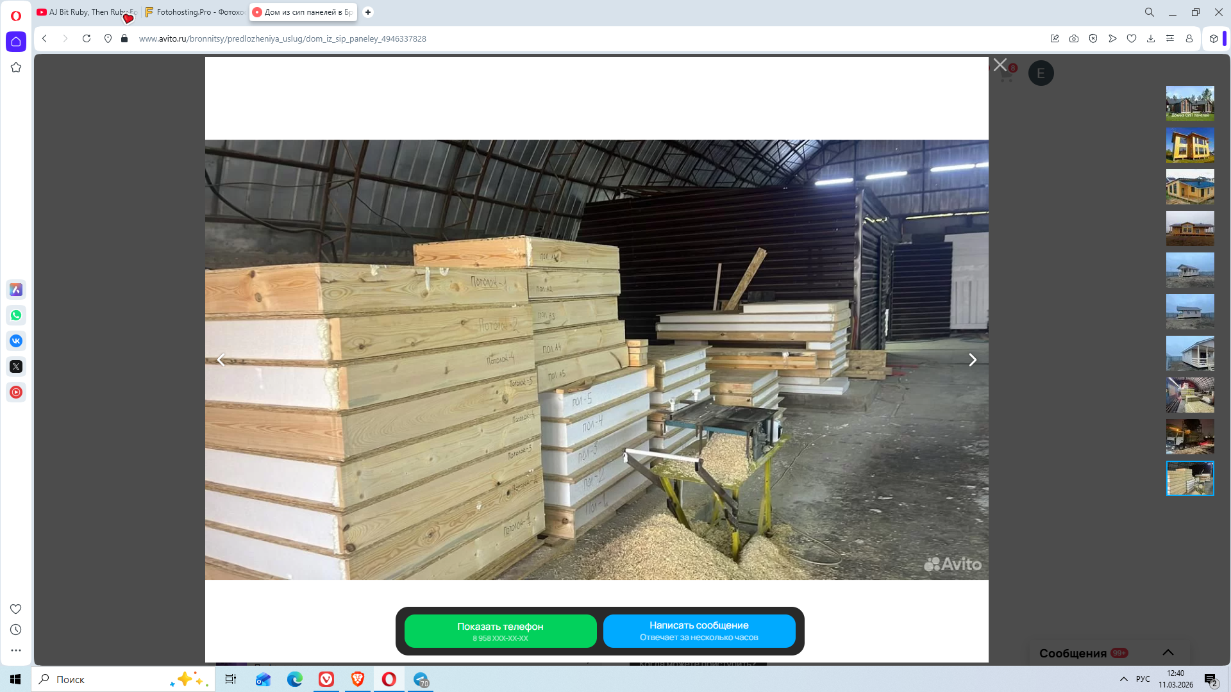Click Показать телефон button
1231x692 pixels.
[500, 631]
